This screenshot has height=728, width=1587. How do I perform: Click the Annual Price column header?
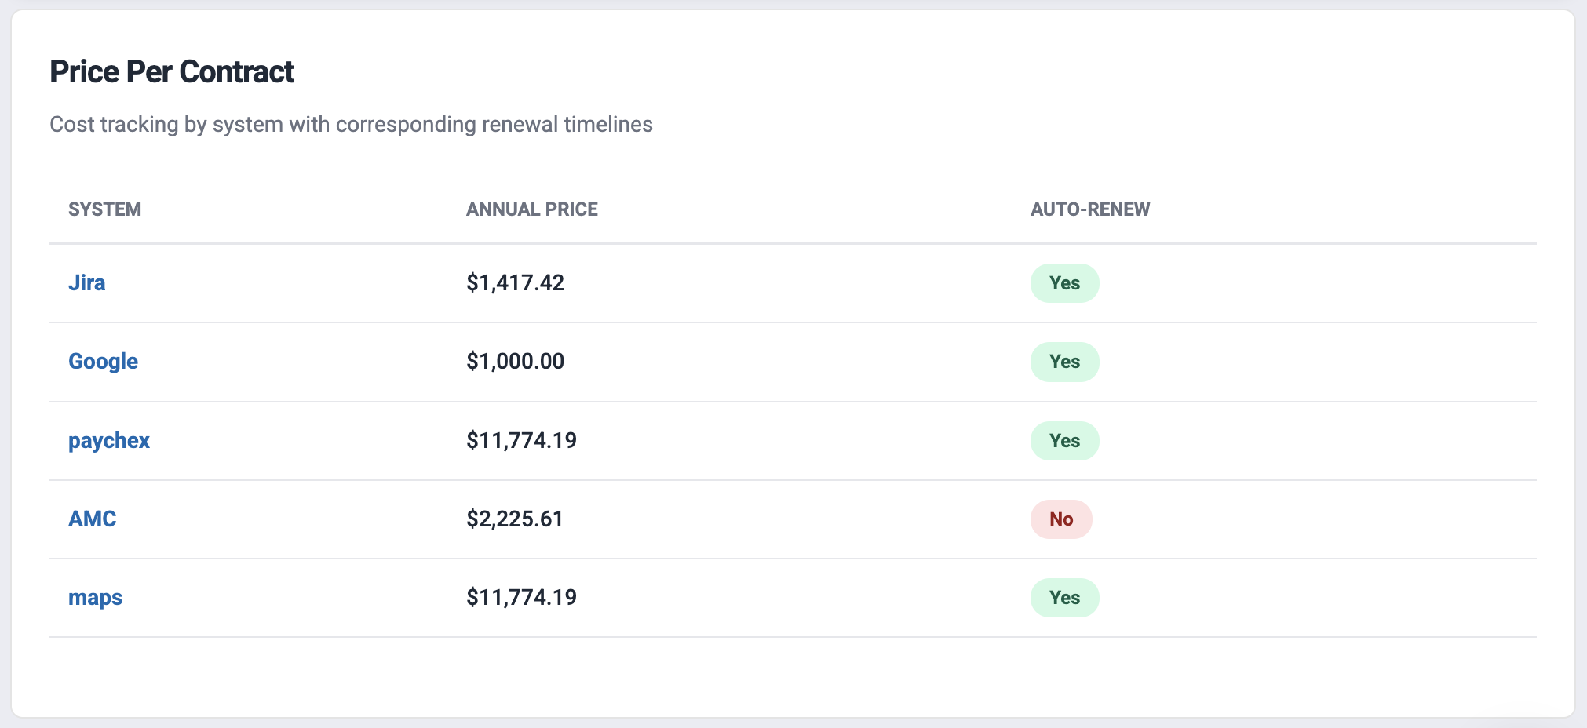coord(531,209)
